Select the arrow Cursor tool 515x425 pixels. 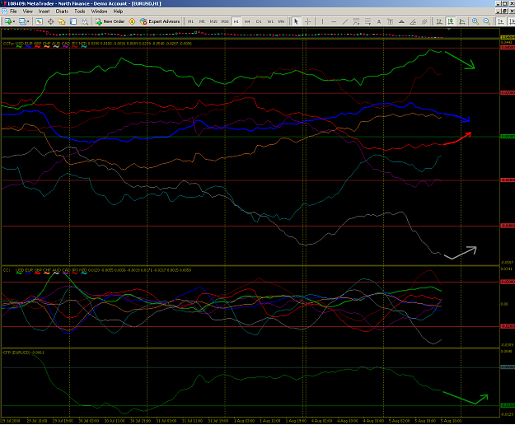tap(296, 21)
